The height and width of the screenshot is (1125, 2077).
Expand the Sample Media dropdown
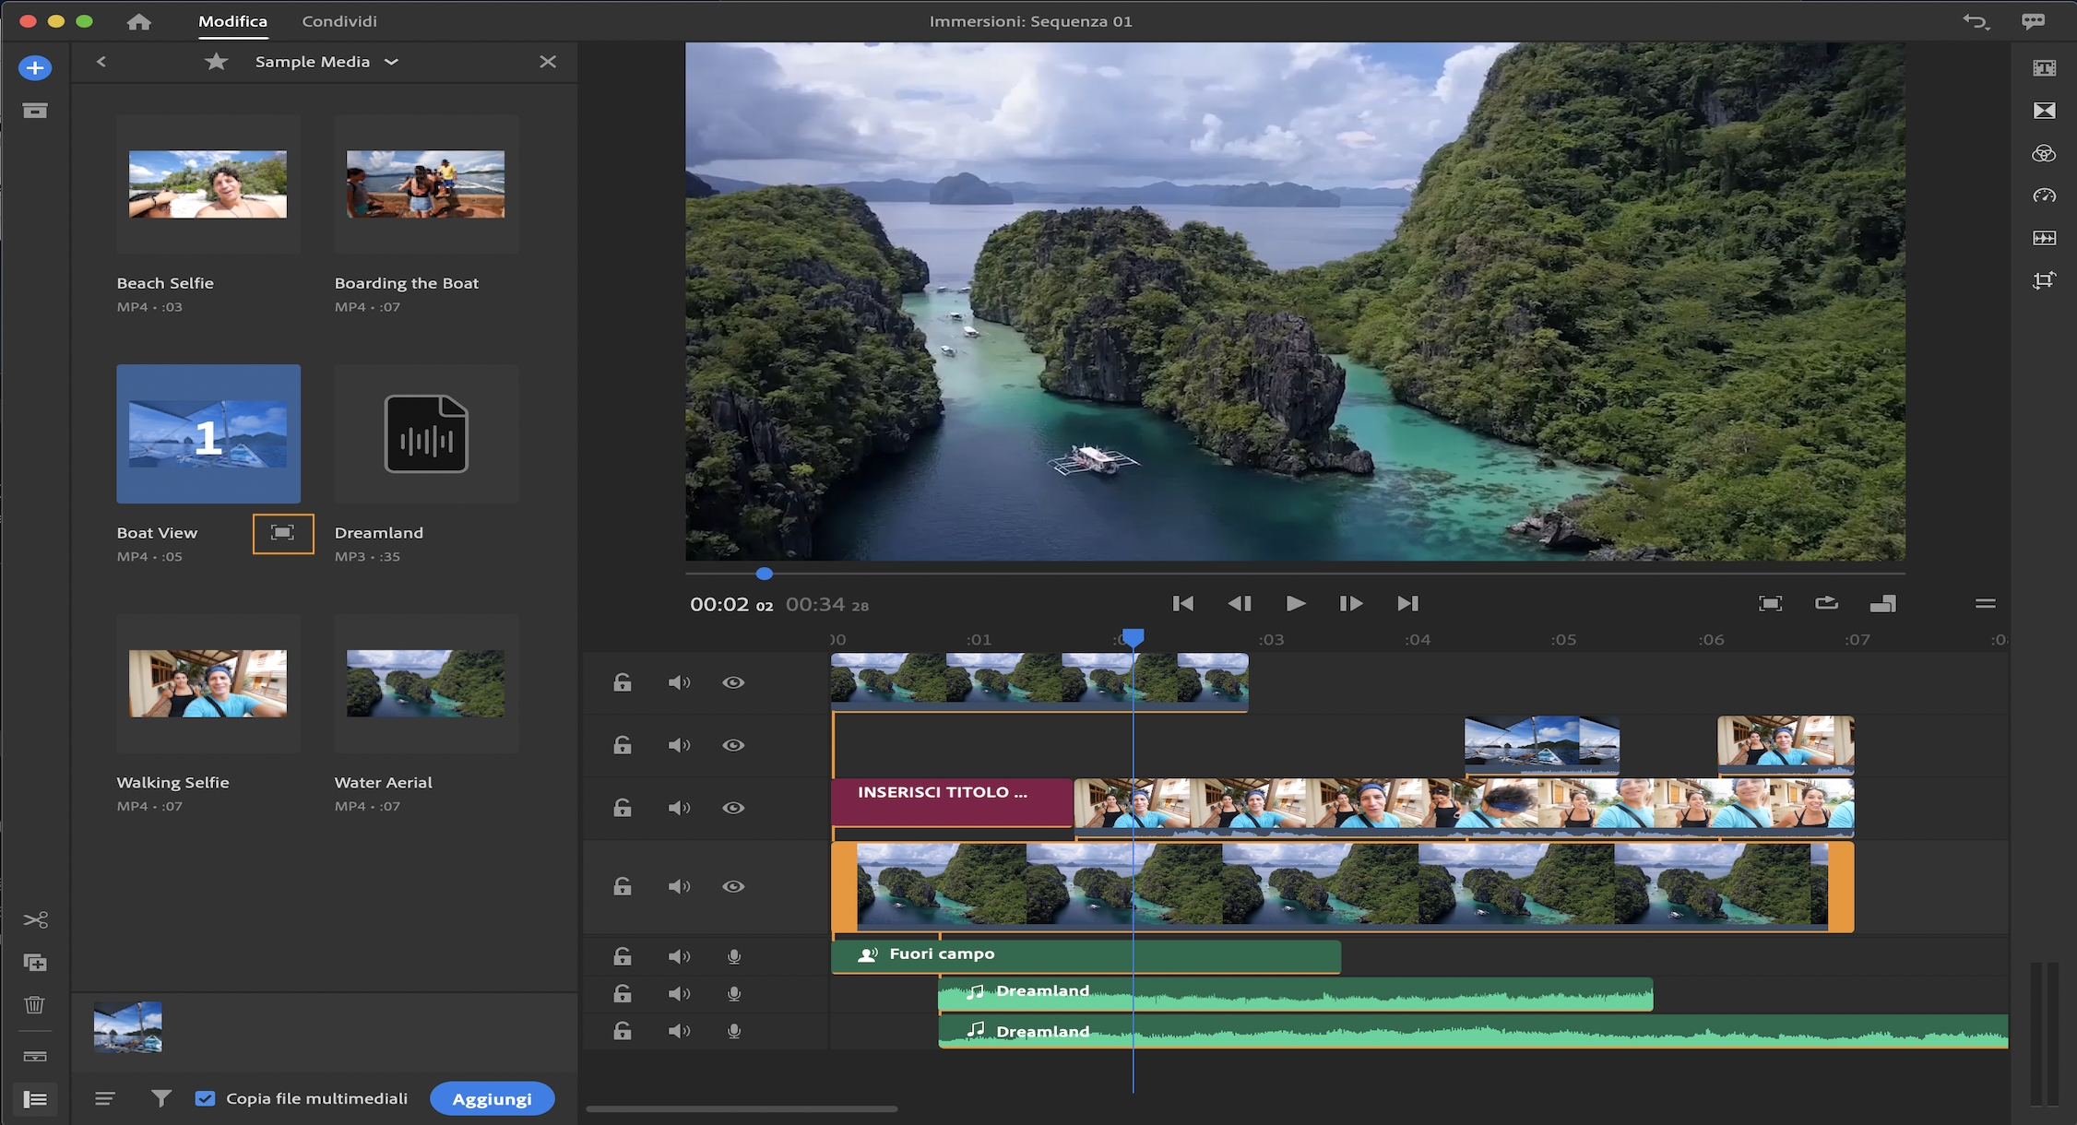pyautogui.click(x=391, y=62)
